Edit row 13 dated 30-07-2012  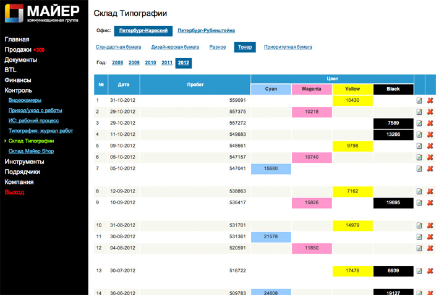click(419, 271)
